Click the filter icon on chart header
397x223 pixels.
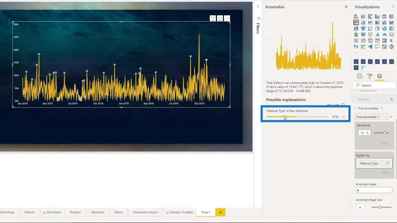[213, 18]
